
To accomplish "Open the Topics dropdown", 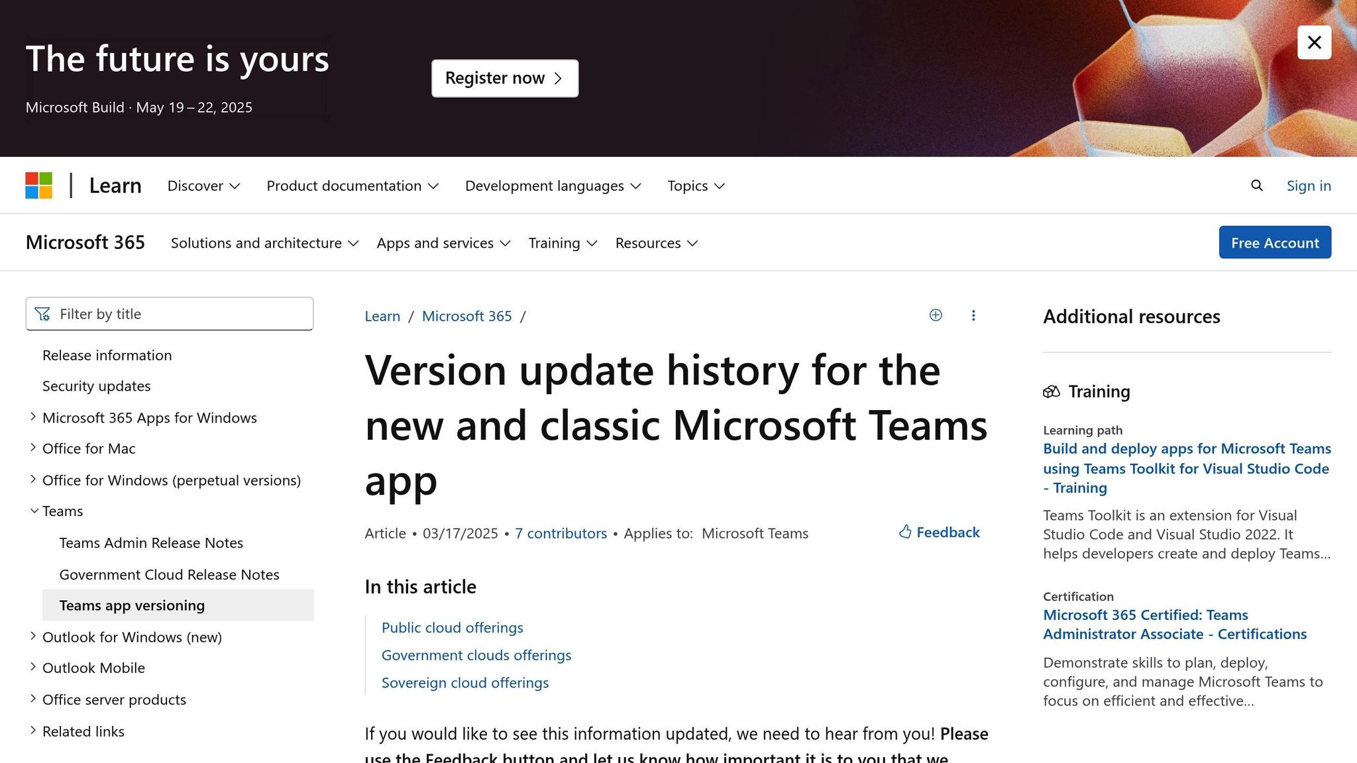I will [696, 186].
